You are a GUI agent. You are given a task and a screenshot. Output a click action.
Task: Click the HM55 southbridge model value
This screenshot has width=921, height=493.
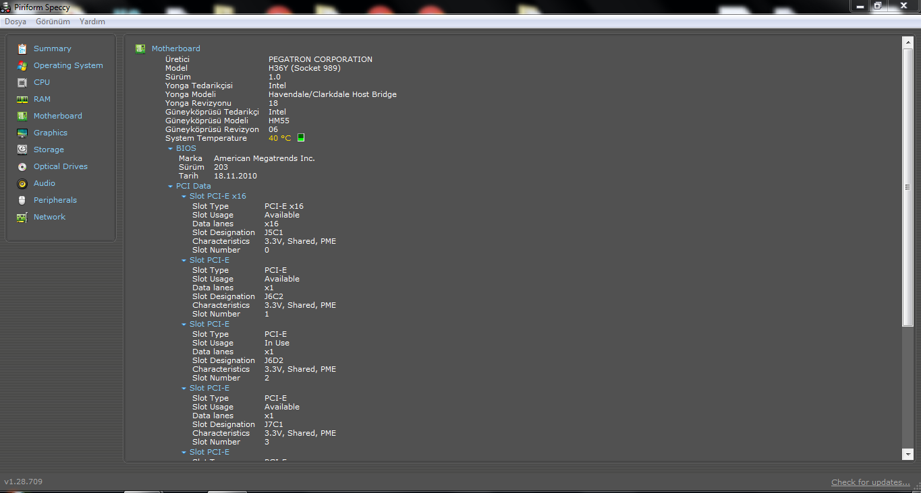(279, 121)
